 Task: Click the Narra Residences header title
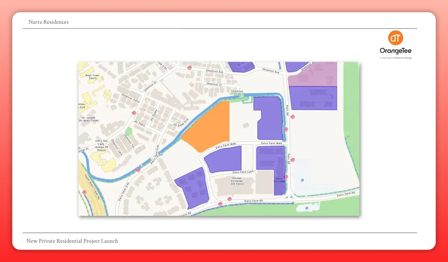click(49, 22)
